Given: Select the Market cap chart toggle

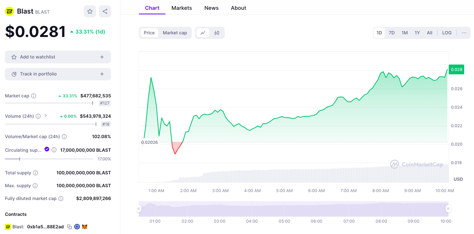Looking at the screenshot, I should pos(175,33).
